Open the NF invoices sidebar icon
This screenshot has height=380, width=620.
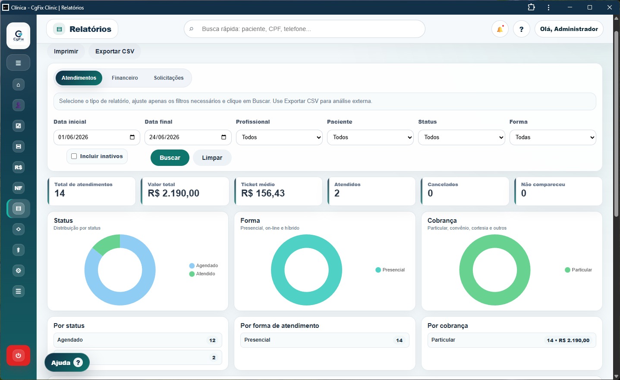coord(18,188)
